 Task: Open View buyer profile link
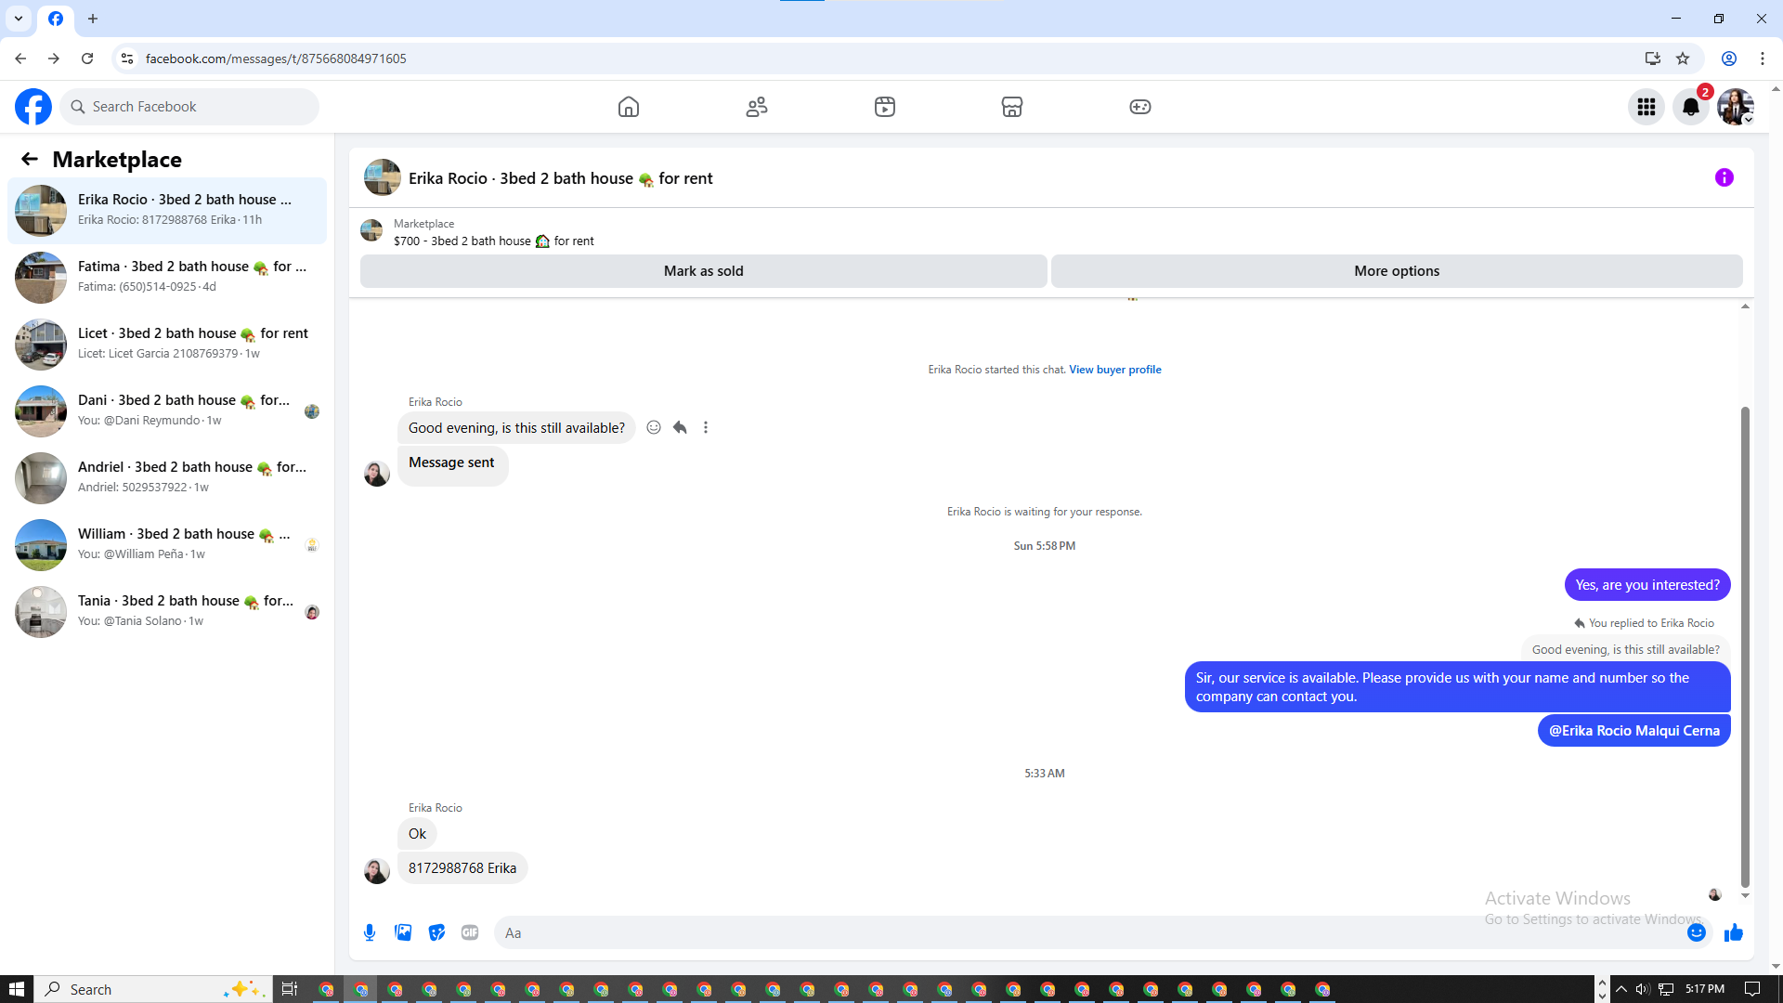[1114, 370]
